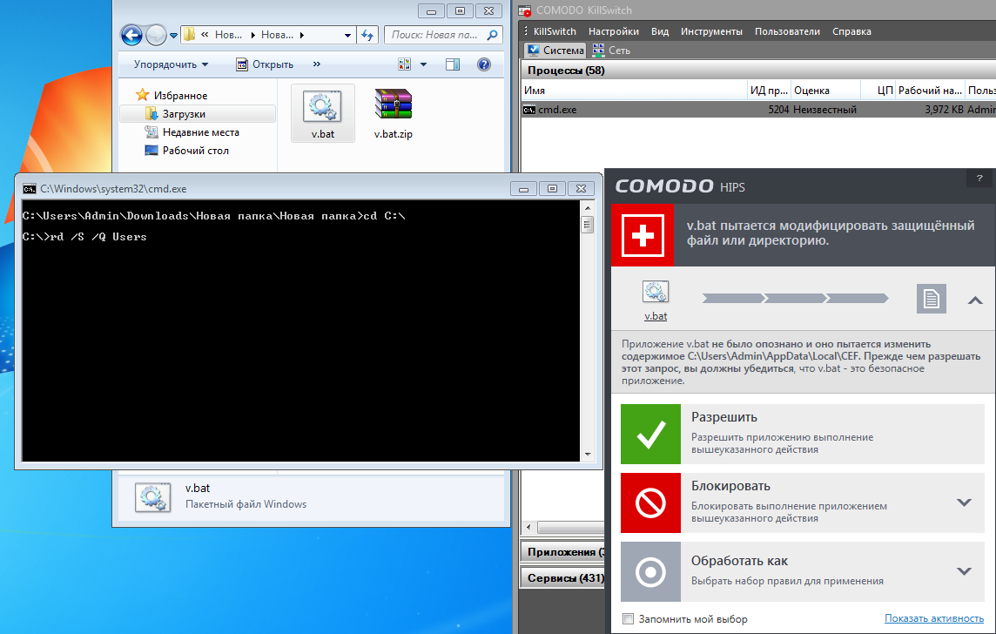Click the target file document icon in HIPS
Screen dimensions: 996x634
[932, 299]
